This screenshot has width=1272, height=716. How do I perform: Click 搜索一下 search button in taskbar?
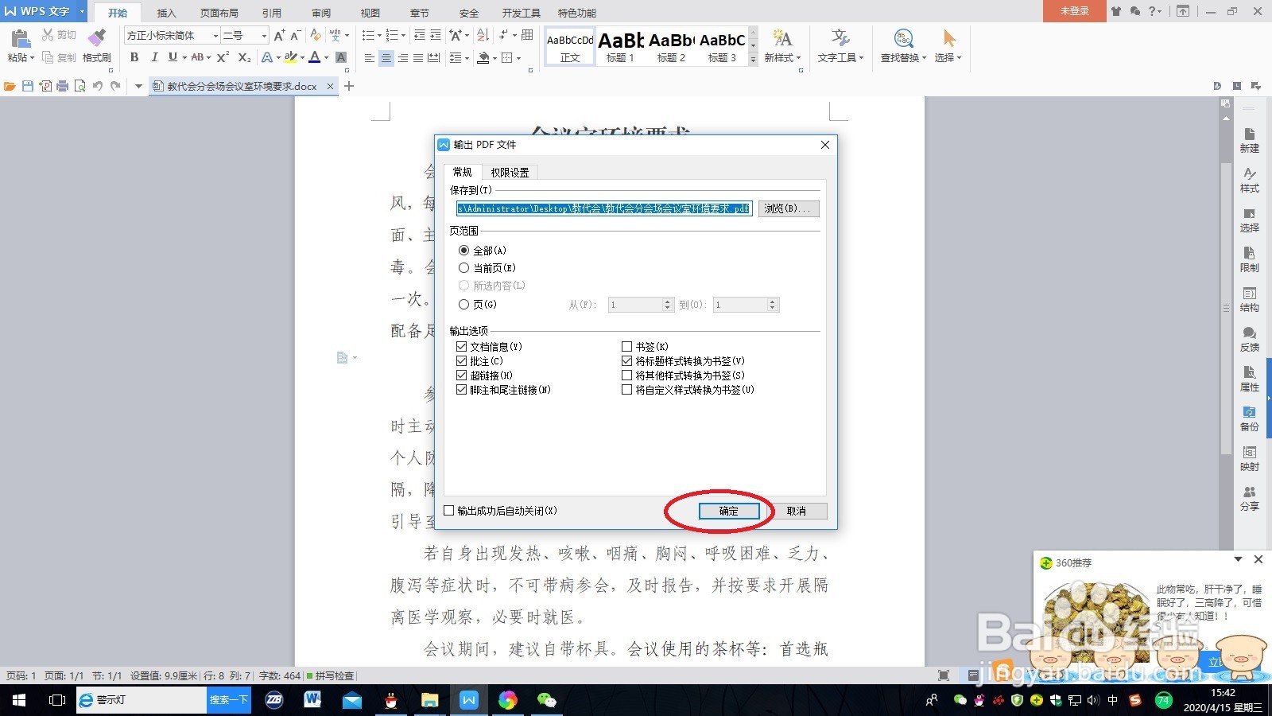[229, 700]
